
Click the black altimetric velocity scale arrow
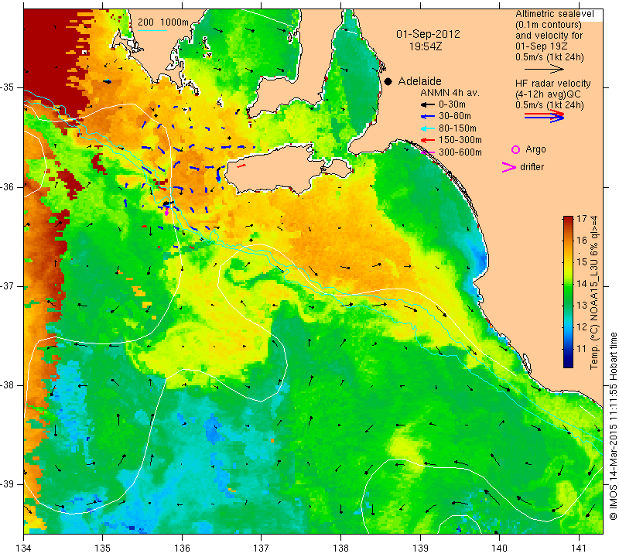pyautogui.click(x=545, y=69)
